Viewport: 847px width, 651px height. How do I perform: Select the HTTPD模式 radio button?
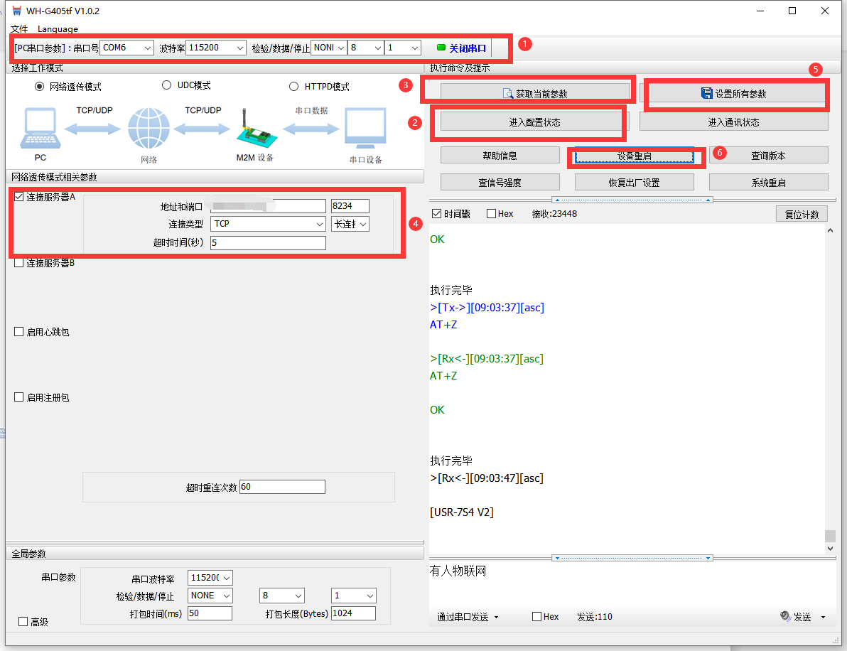293,87
